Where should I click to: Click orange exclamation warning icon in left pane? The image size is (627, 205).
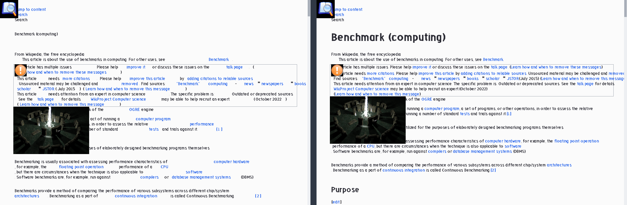click(x=21, y=70)
